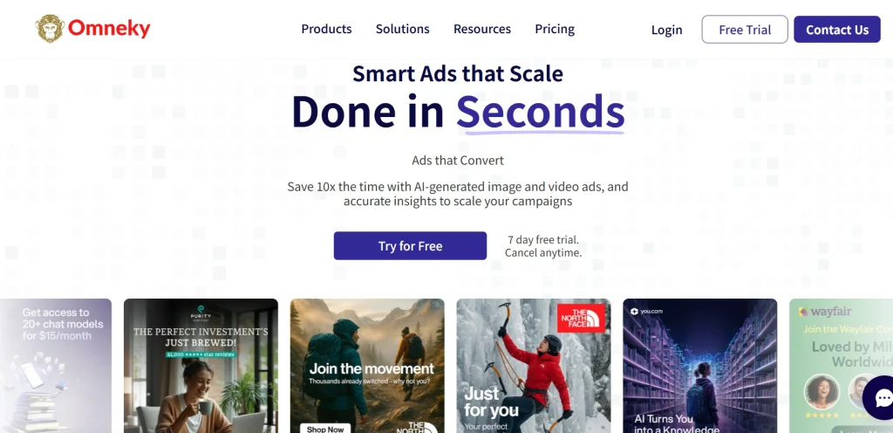This screenshot has width=893, height=433.
Task: Click the Free Trial button
Action: pyautogui.click(x=745, y=30)
